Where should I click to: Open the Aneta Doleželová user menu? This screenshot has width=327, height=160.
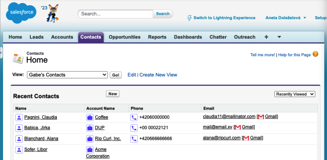[285, 18]
